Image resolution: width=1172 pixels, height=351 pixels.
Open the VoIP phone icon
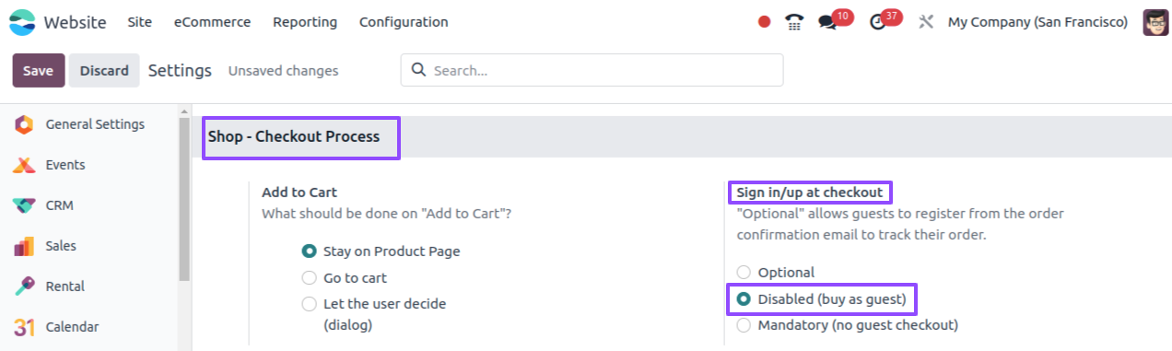pyautogui.click(x=794, y=22)
